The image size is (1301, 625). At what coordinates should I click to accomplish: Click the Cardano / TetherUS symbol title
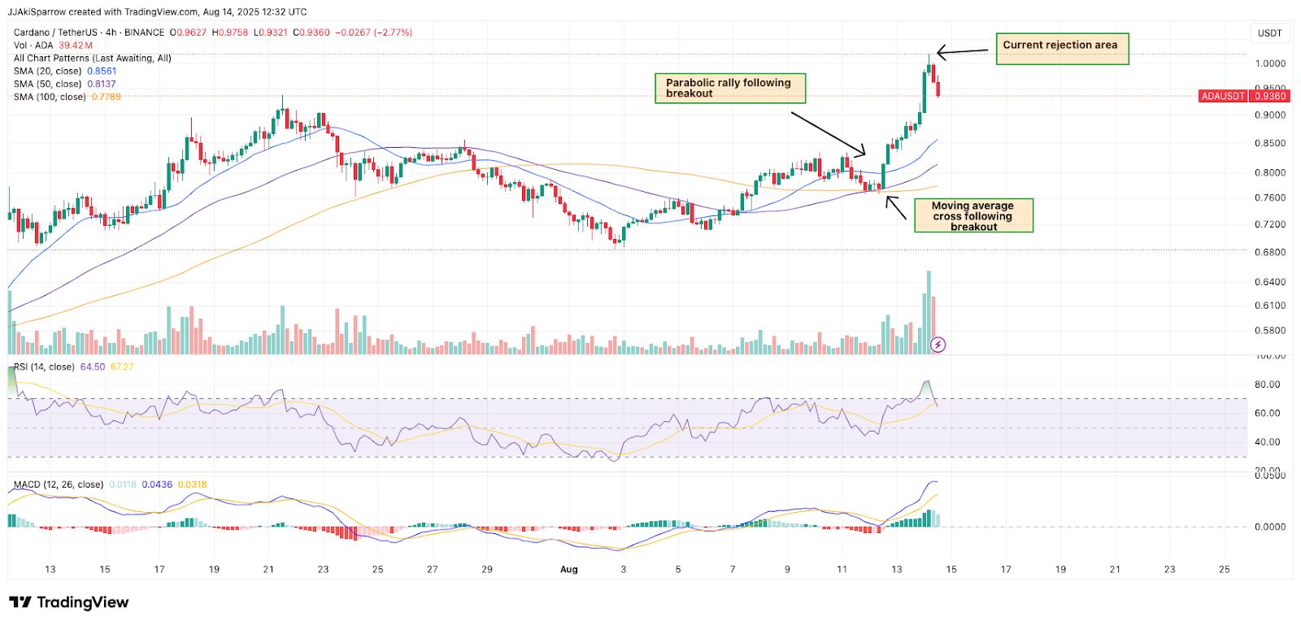pyautogui.click(x=57, y=33)
